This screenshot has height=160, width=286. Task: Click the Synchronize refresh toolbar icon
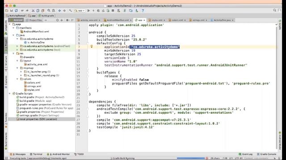point(17,11)
